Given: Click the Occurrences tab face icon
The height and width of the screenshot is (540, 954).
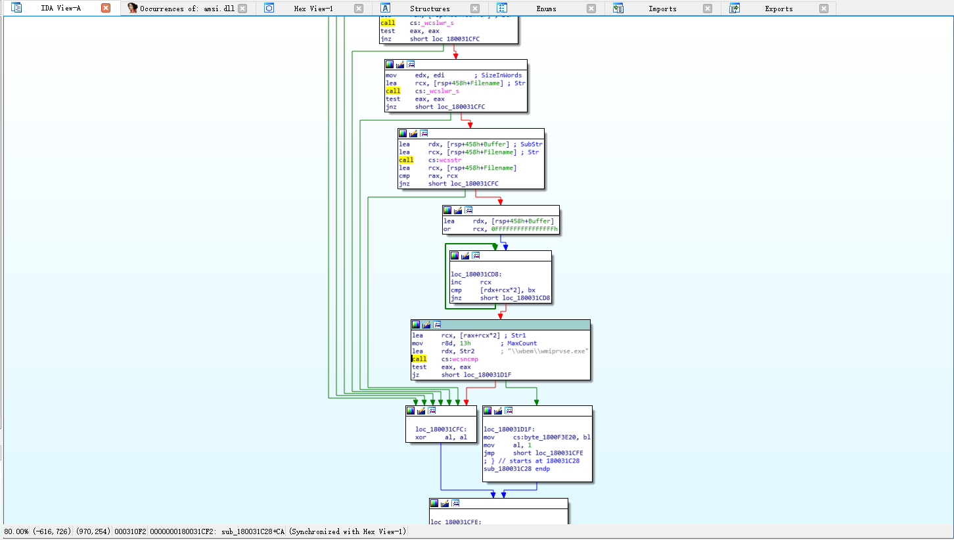Looking at the screenshot, I should [x=133, y=9].
